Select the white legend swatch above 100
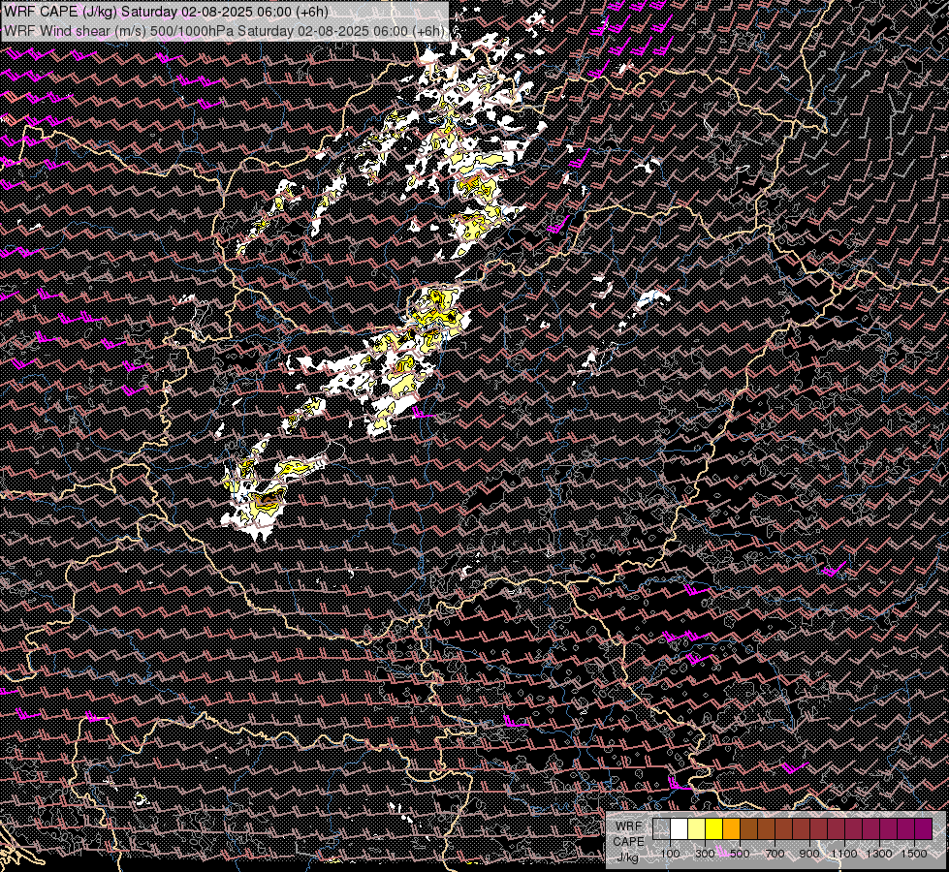This screenshot has height=872, width=949. [x=680, y=828]
